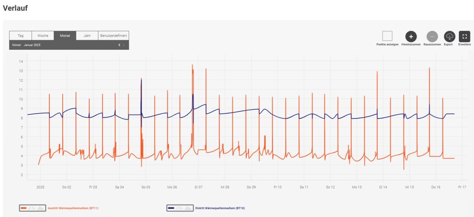Go to previous month with left chevron

(119, 45)
